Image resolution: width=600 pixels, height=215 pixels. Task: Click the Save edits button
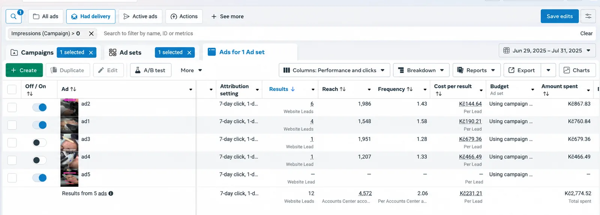pyautogui.click(x=559, y=16)
